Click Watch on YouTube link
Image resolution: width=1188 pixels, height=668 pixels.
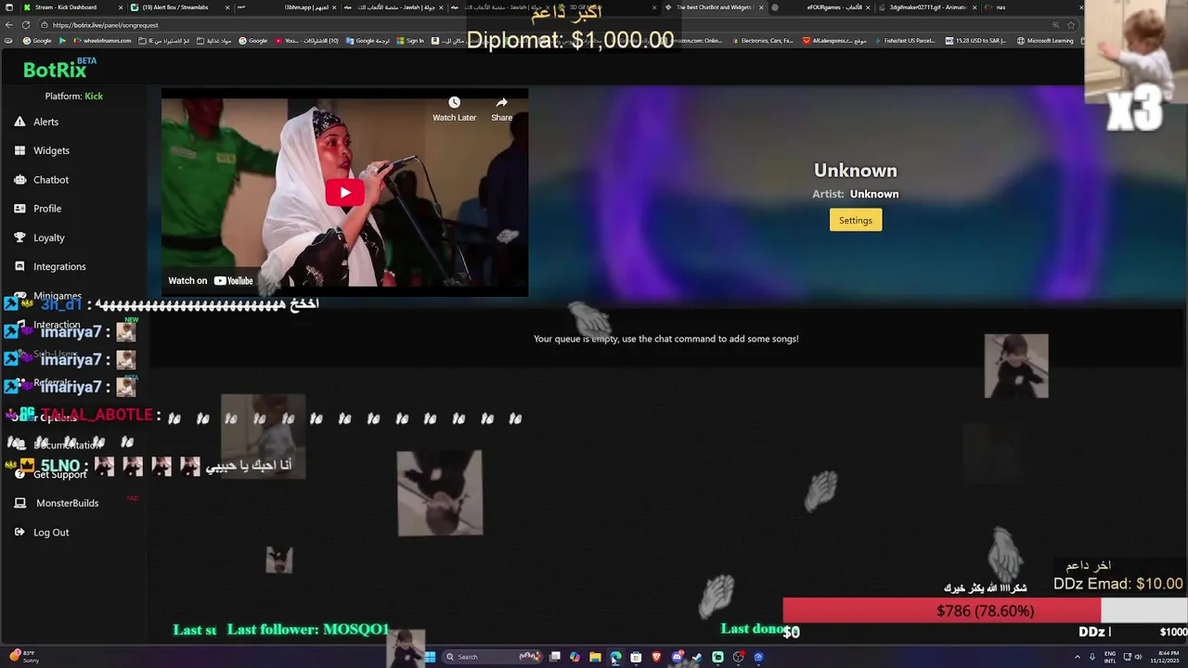(x=211, y=280)
